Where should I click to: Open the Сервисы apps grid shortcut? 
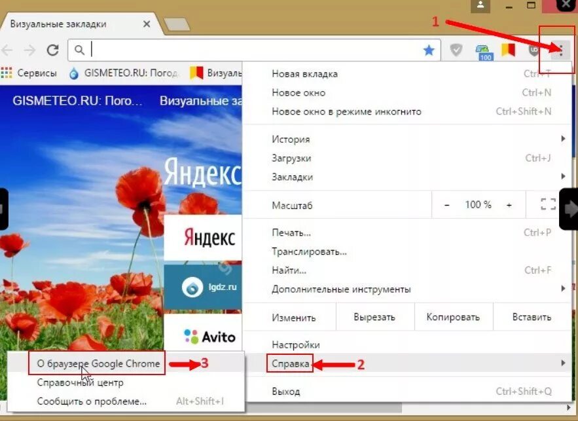tap(29, 73)
